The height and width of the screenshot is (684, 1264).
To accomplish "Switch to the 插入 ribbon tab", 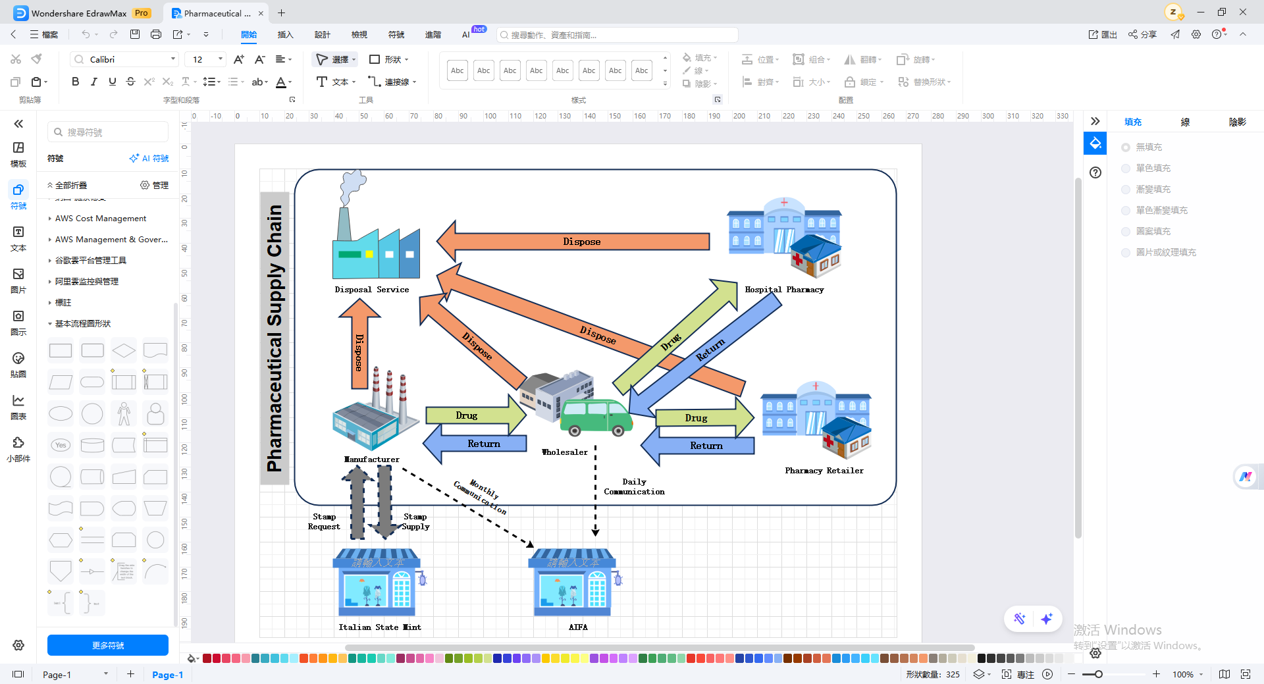I will tap(285, 34).
